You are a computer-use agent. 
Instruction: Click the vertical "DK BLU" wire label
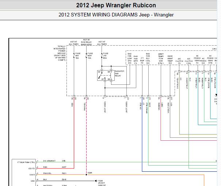point(141,106)
